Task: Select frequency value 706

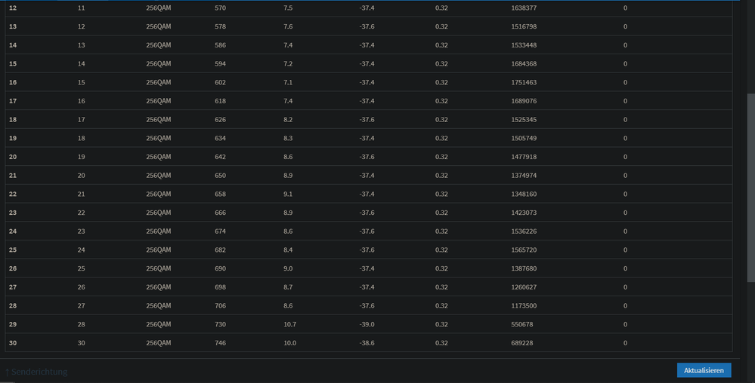Action: 220,306
